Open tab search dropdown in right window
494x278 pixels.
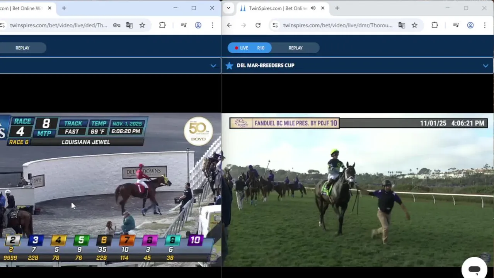[x=228, y=8]
